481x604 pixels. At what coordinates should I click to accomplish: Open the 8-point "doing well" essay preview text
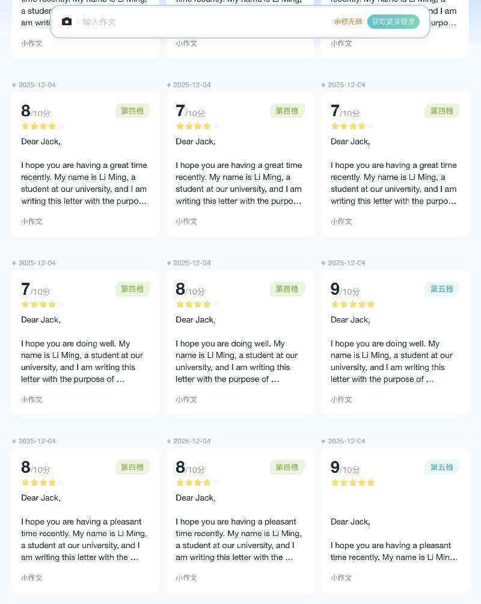(240, 361)
